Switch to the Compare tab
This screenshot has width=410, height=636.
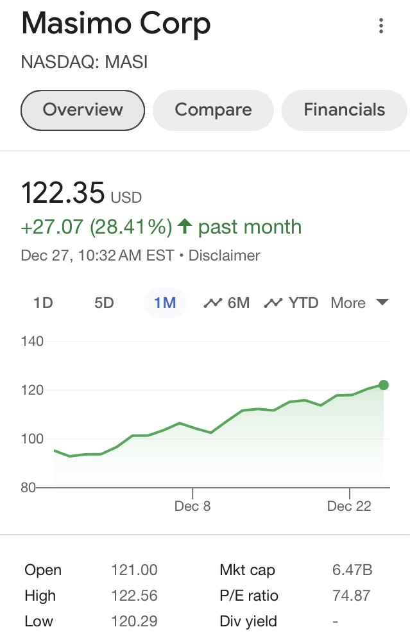(213, 110)
